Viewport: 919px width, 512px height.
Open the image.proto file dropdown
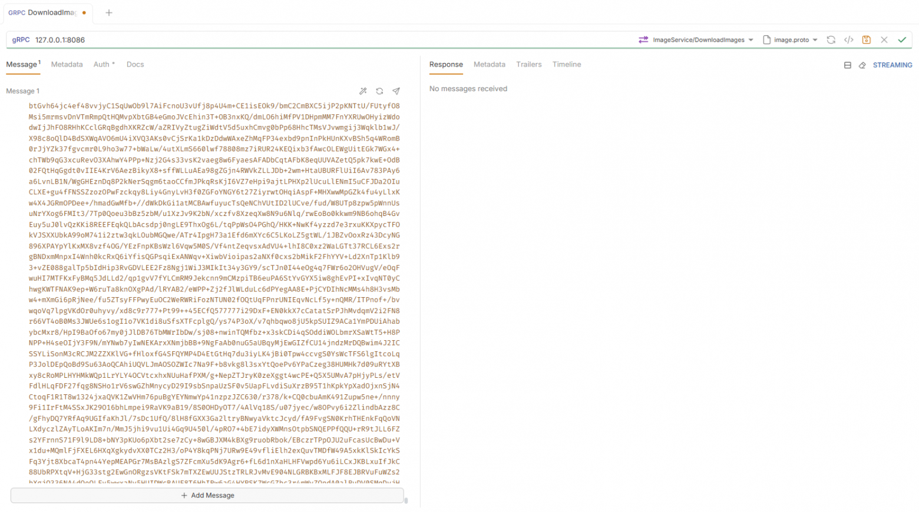pyautogui.click(x=789, y=39)
